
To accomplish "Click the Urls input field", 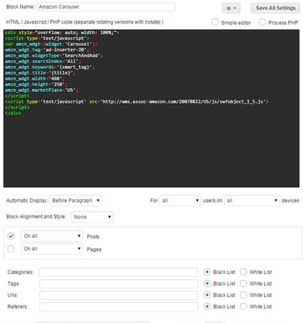I will pos(119,295).
